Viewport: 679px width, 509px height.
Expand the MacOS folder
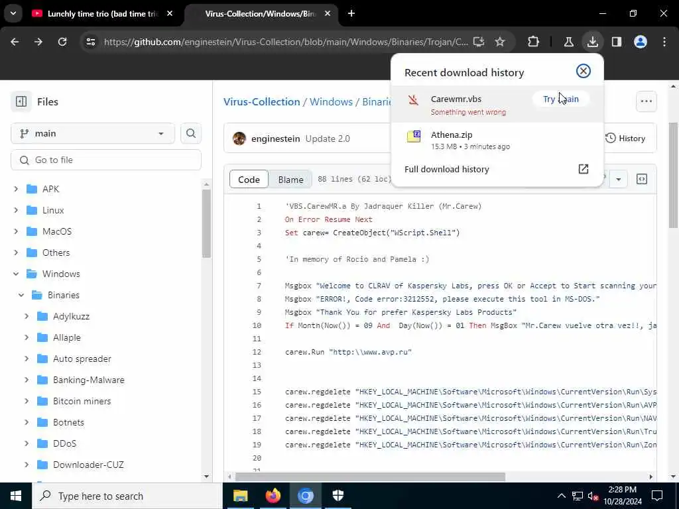pos(16,231)
